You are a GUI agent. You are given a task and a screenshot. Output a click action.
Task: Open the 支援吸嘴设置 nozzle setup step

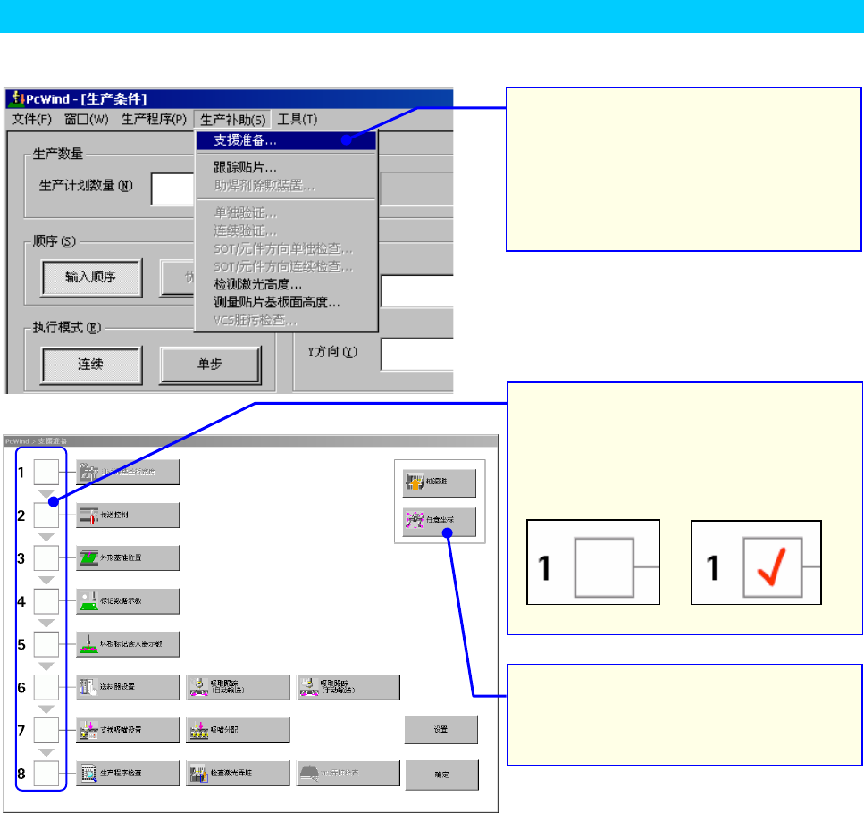pyautogui.click(x=128, y=730)
